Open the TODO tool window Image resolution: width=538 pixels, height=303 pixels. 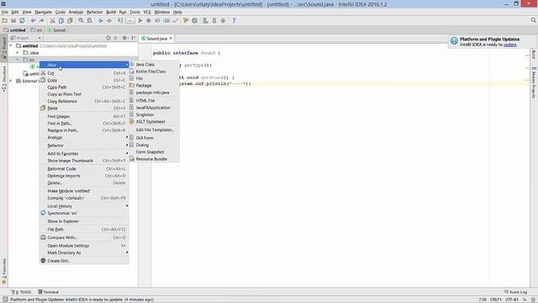[x=21, y=292]
